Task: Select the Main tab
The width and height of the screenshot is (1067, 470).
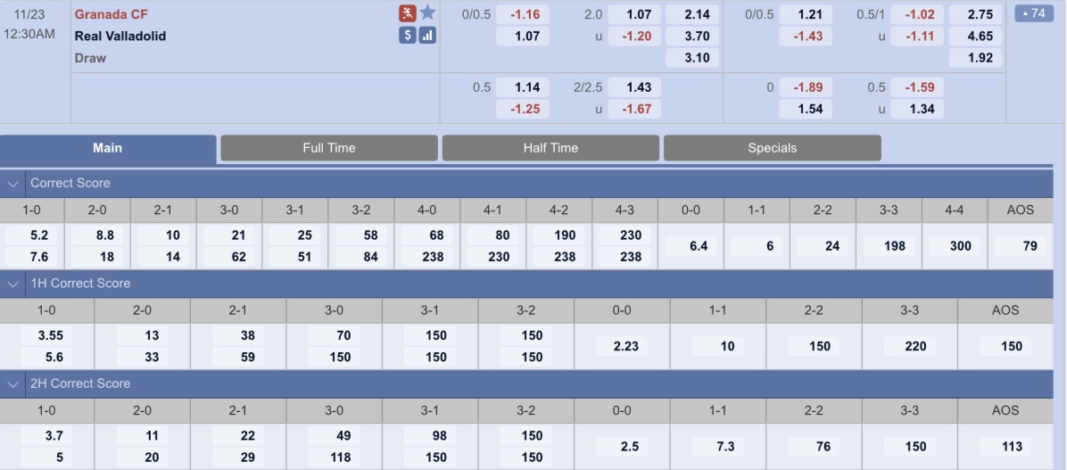Action: tap(108, 148)
